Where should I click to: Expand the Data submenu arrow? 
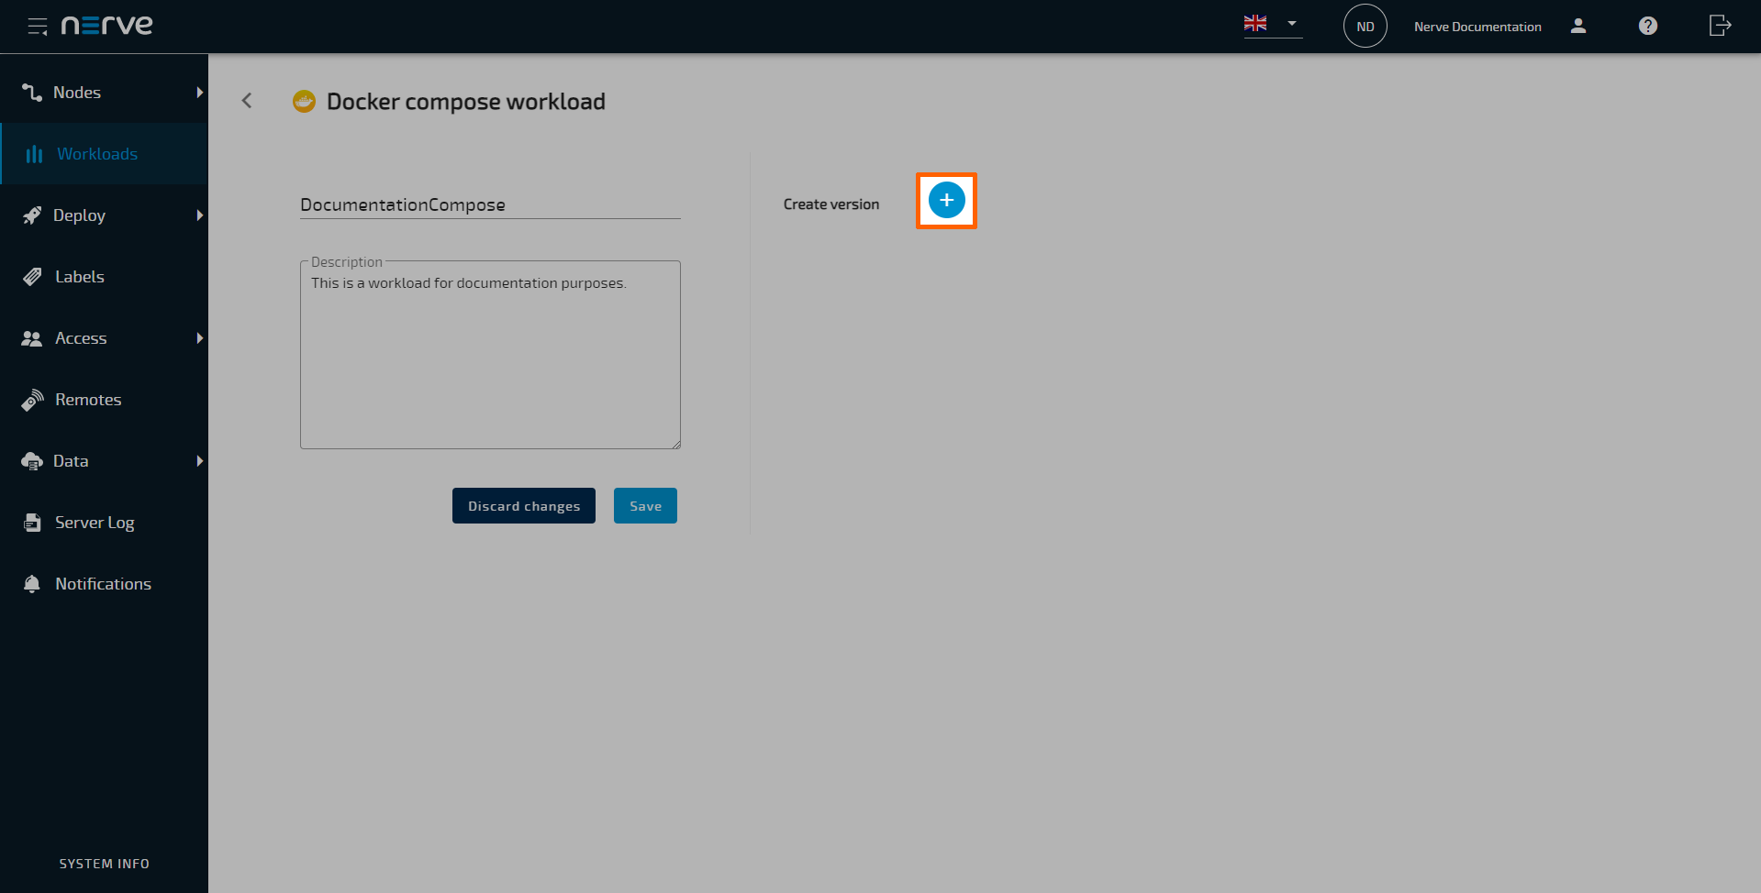(199, 461)
